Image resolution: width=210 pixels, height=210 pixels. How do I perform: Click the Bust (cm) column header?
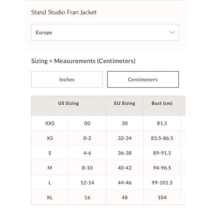(x=162, y=103)
